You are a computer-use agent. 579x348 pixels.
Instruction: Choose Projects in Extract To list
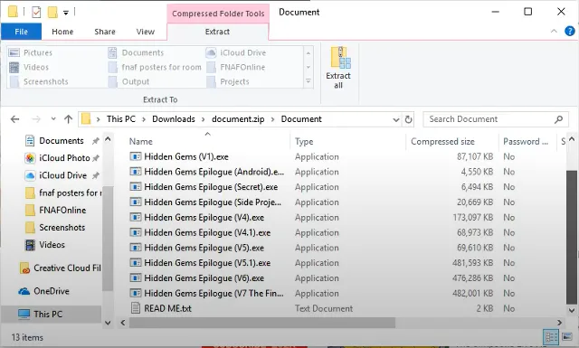coord(228,81)
